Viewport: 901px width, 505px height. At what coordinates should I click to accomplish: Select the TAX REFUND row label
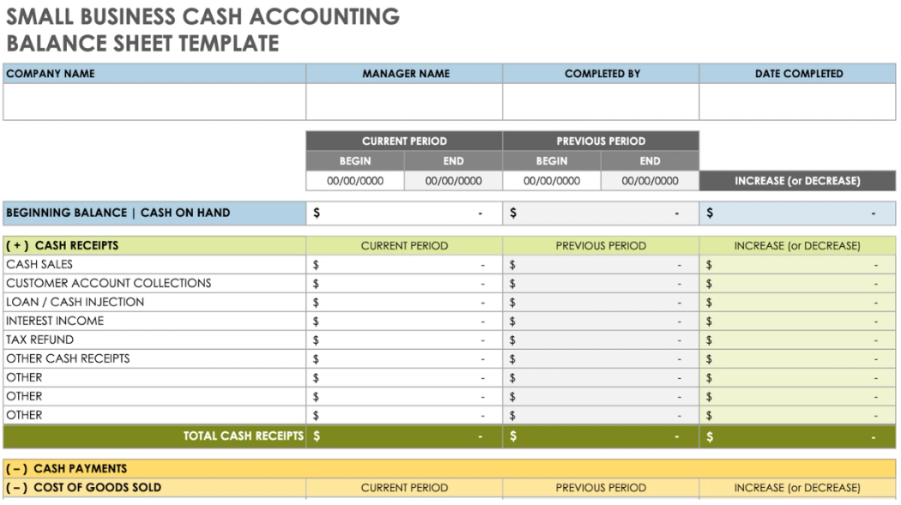[x=154, y=340]
